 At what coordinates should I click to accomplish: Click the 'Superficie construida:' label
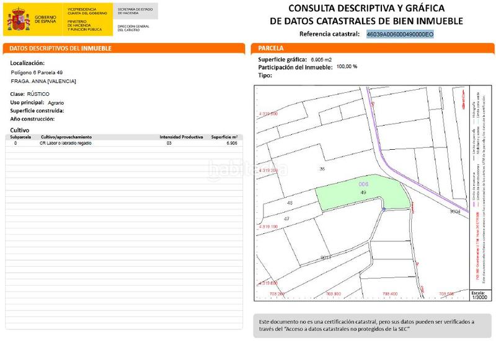click(x=37, y=111)
